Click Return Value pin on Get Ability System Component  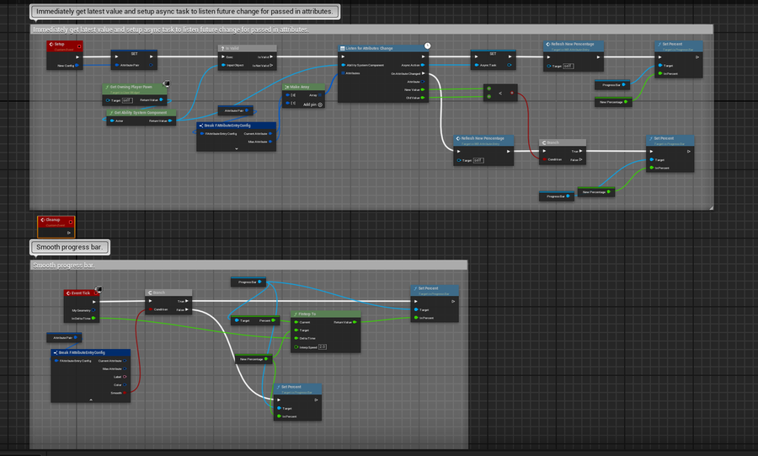pyautogui.click(x=169, y=121)
